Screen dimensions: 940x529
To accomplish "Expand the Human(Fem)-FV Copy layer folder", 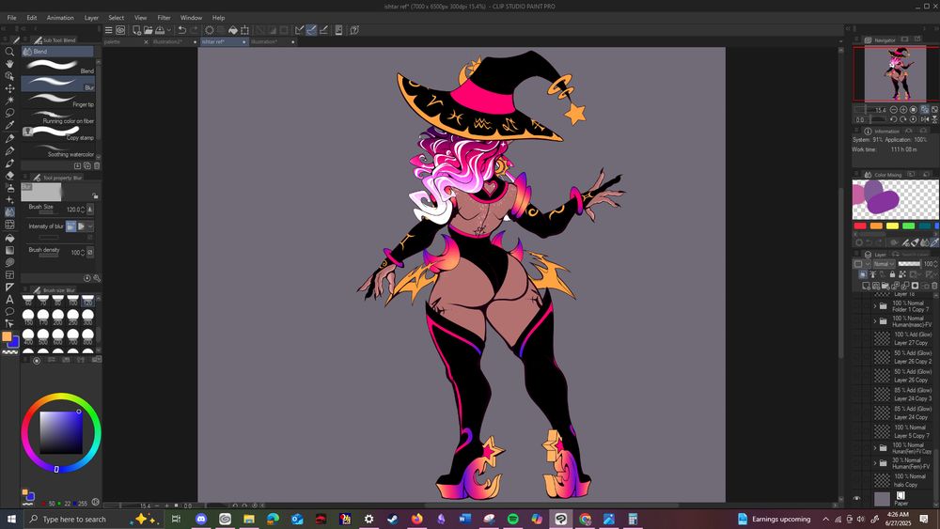I will coord(874,447).
